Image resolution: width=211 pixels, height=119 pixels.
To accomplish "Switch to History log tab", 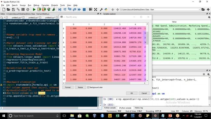I will click(x=139, y=108).
